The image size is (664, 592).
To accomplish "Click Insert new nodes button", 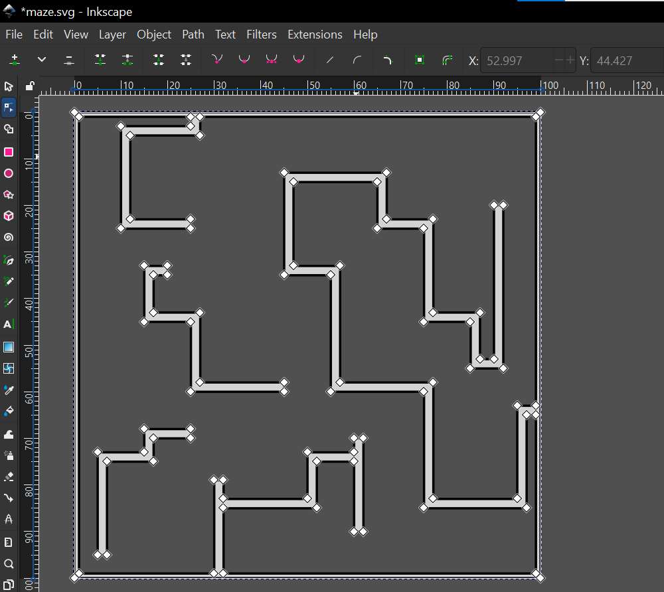I will (x=15, y=60).
